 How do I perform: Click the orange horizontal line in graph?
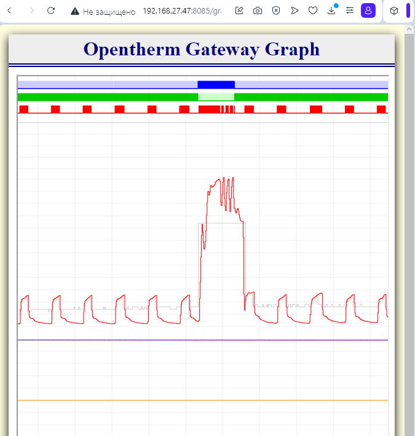click(x=203, y=400)
